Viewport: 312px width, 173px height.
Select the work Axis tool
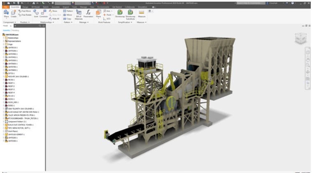click(x=108, y=11)
